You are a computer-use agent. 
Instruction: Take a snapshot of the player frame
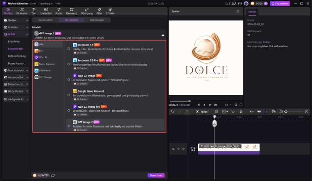(x=236, y=105)
